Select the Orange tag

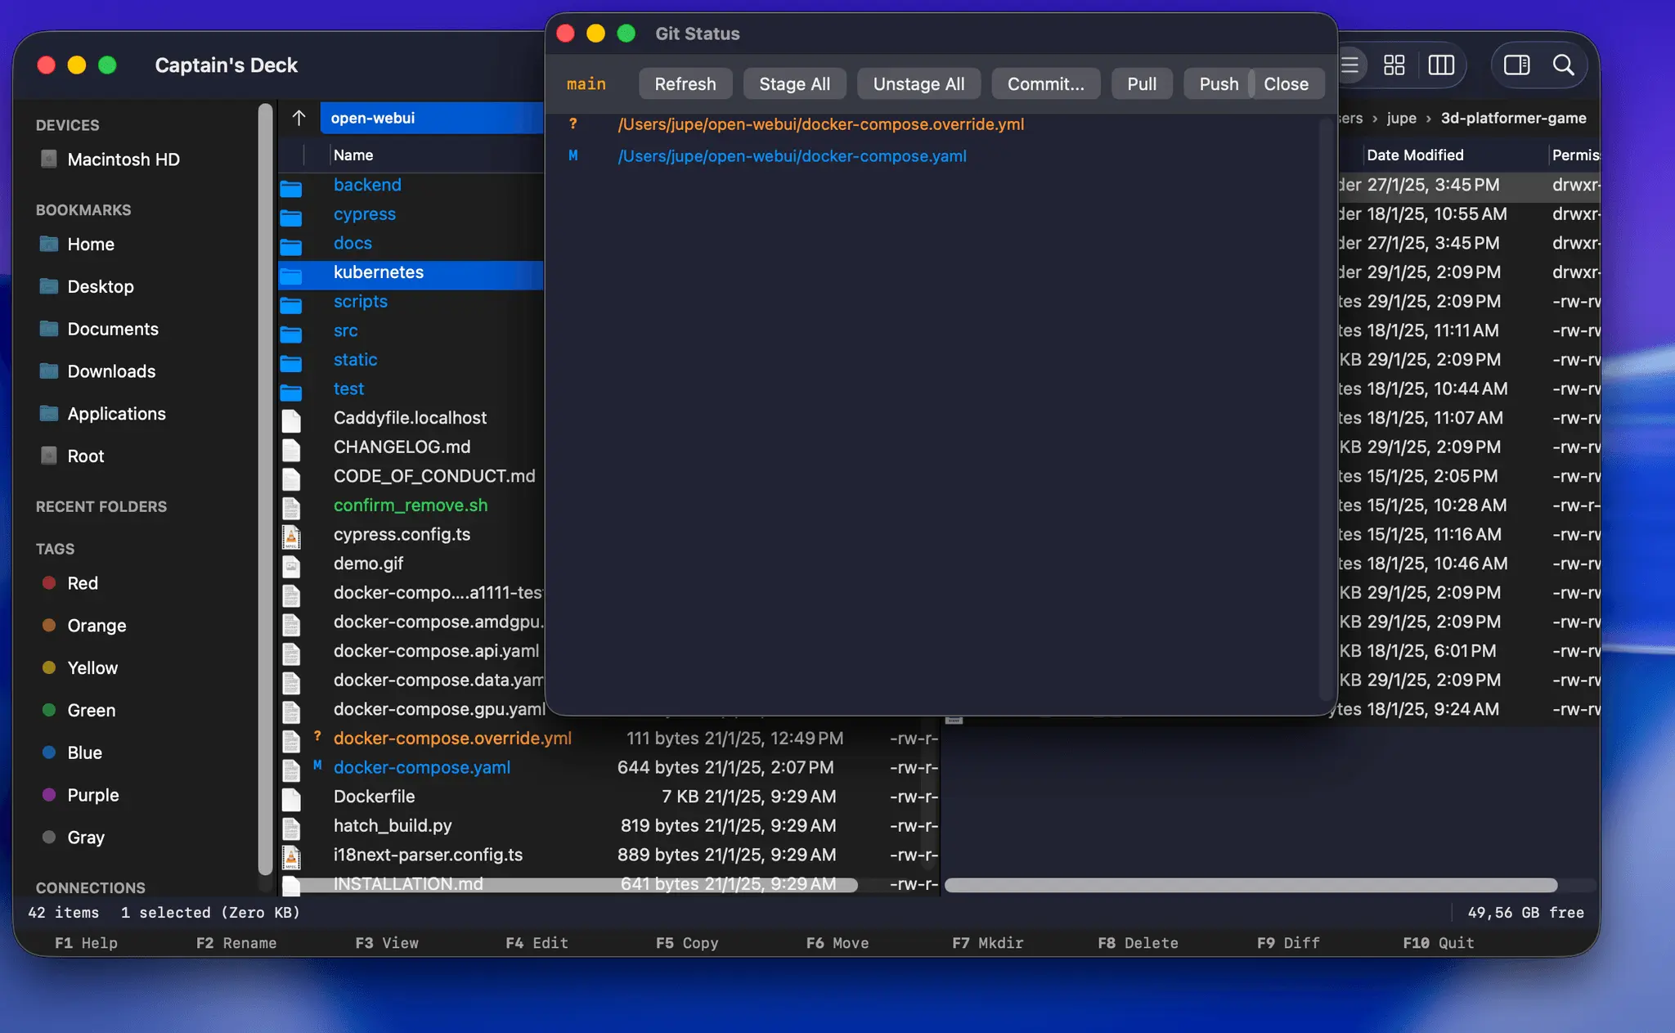pyautogui.click(x=97, y=626)
